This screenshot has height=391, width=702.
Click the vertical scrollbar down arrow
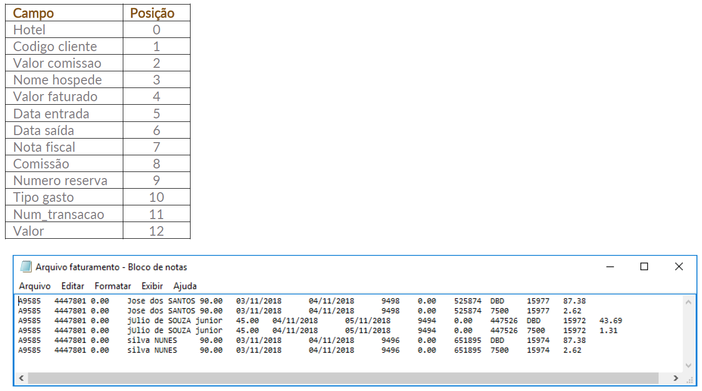[687, 365]
